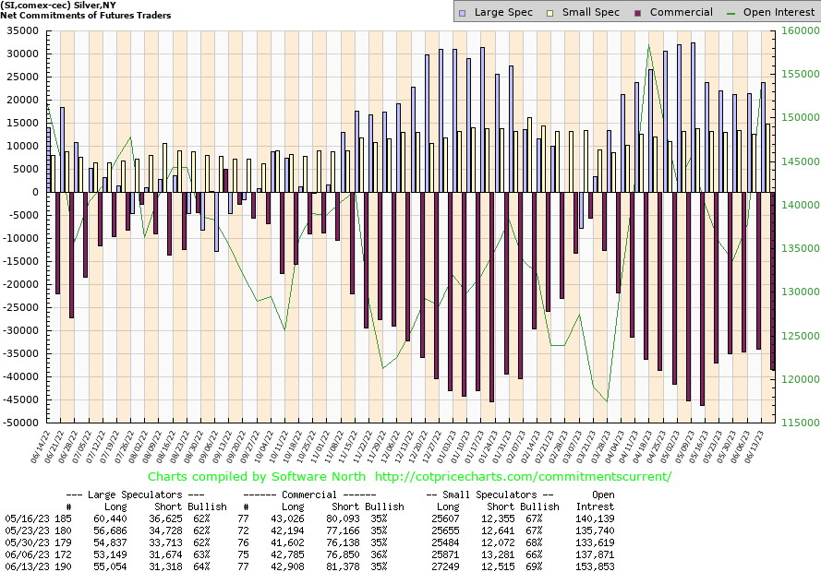Click the Large Spec legend color box
This screenshot has width=821, height=572.
464,12
